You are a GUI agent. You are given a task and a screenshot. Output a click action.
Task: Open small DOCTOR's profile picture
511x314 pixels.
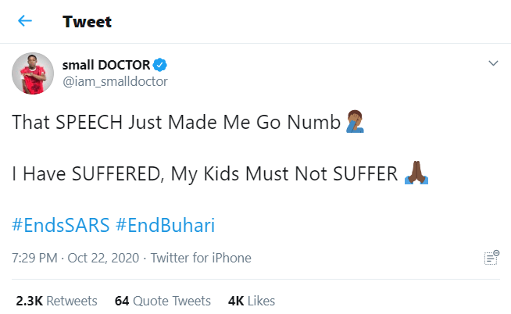[x=32, y=73]
